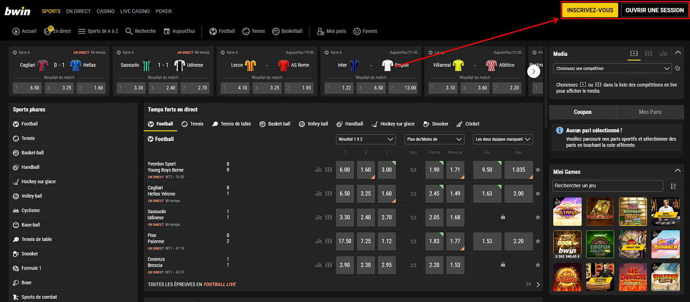The height and width of the screenshot is (302, 690).
Task: Open Boxe in Sports phares sidebar
Action: tap(74, 282)
